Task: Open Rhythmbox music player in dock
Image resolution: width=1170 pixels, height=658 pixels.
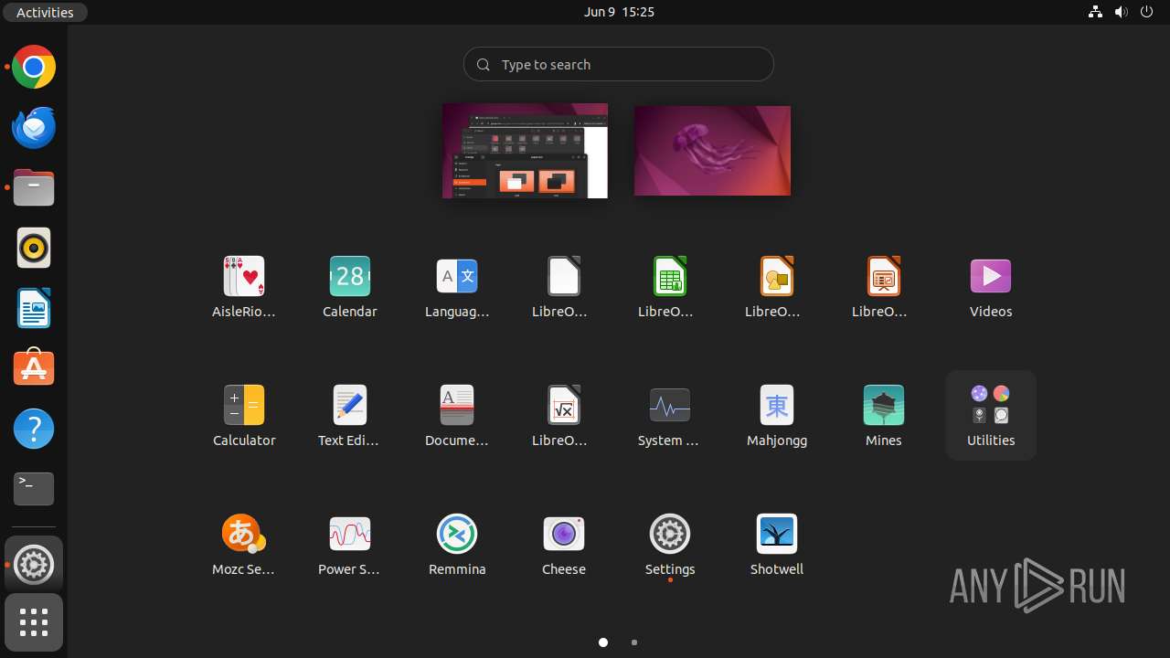Action: 34,248
